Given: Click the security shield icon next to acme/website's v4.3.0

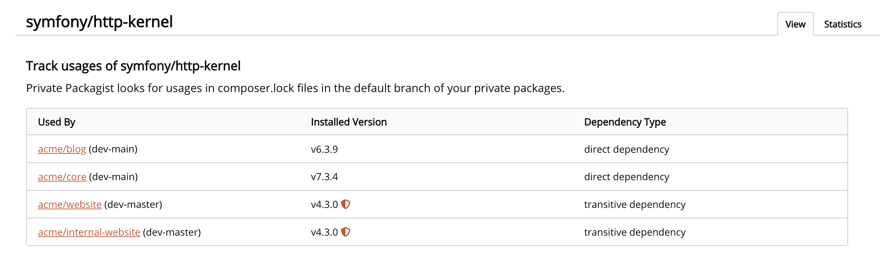Looking at the screenshot, I should pos(346,204).
